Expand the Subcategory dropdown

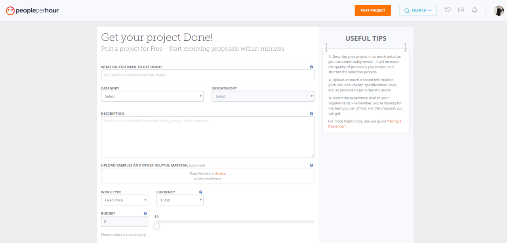263,97
